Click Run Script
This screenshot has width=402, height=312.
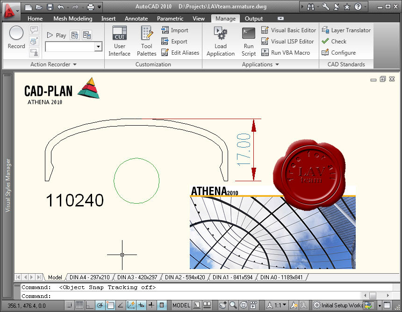(248, 41)
